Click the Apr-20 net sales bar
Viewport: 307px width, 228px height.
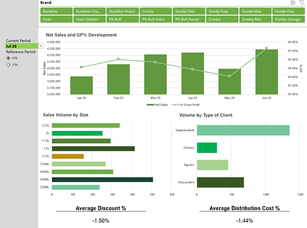coord(193,74)
